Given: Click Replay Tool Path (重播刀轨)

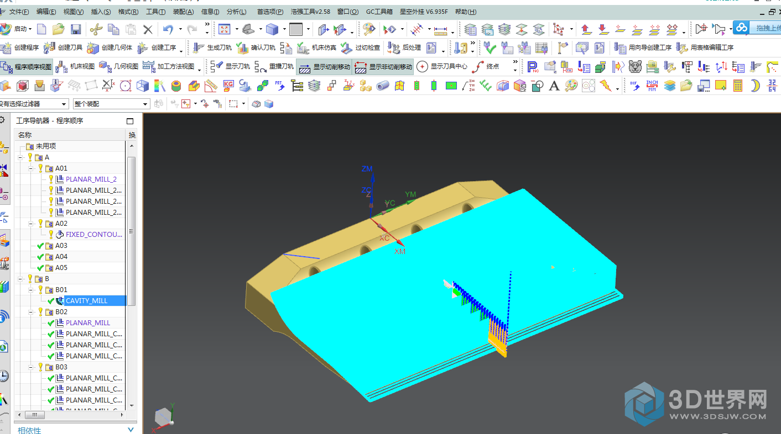Looking at the screenshot, I should point(274,67).
